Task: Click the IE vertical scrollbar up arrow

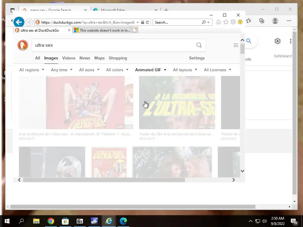Action: click(242, 40)
